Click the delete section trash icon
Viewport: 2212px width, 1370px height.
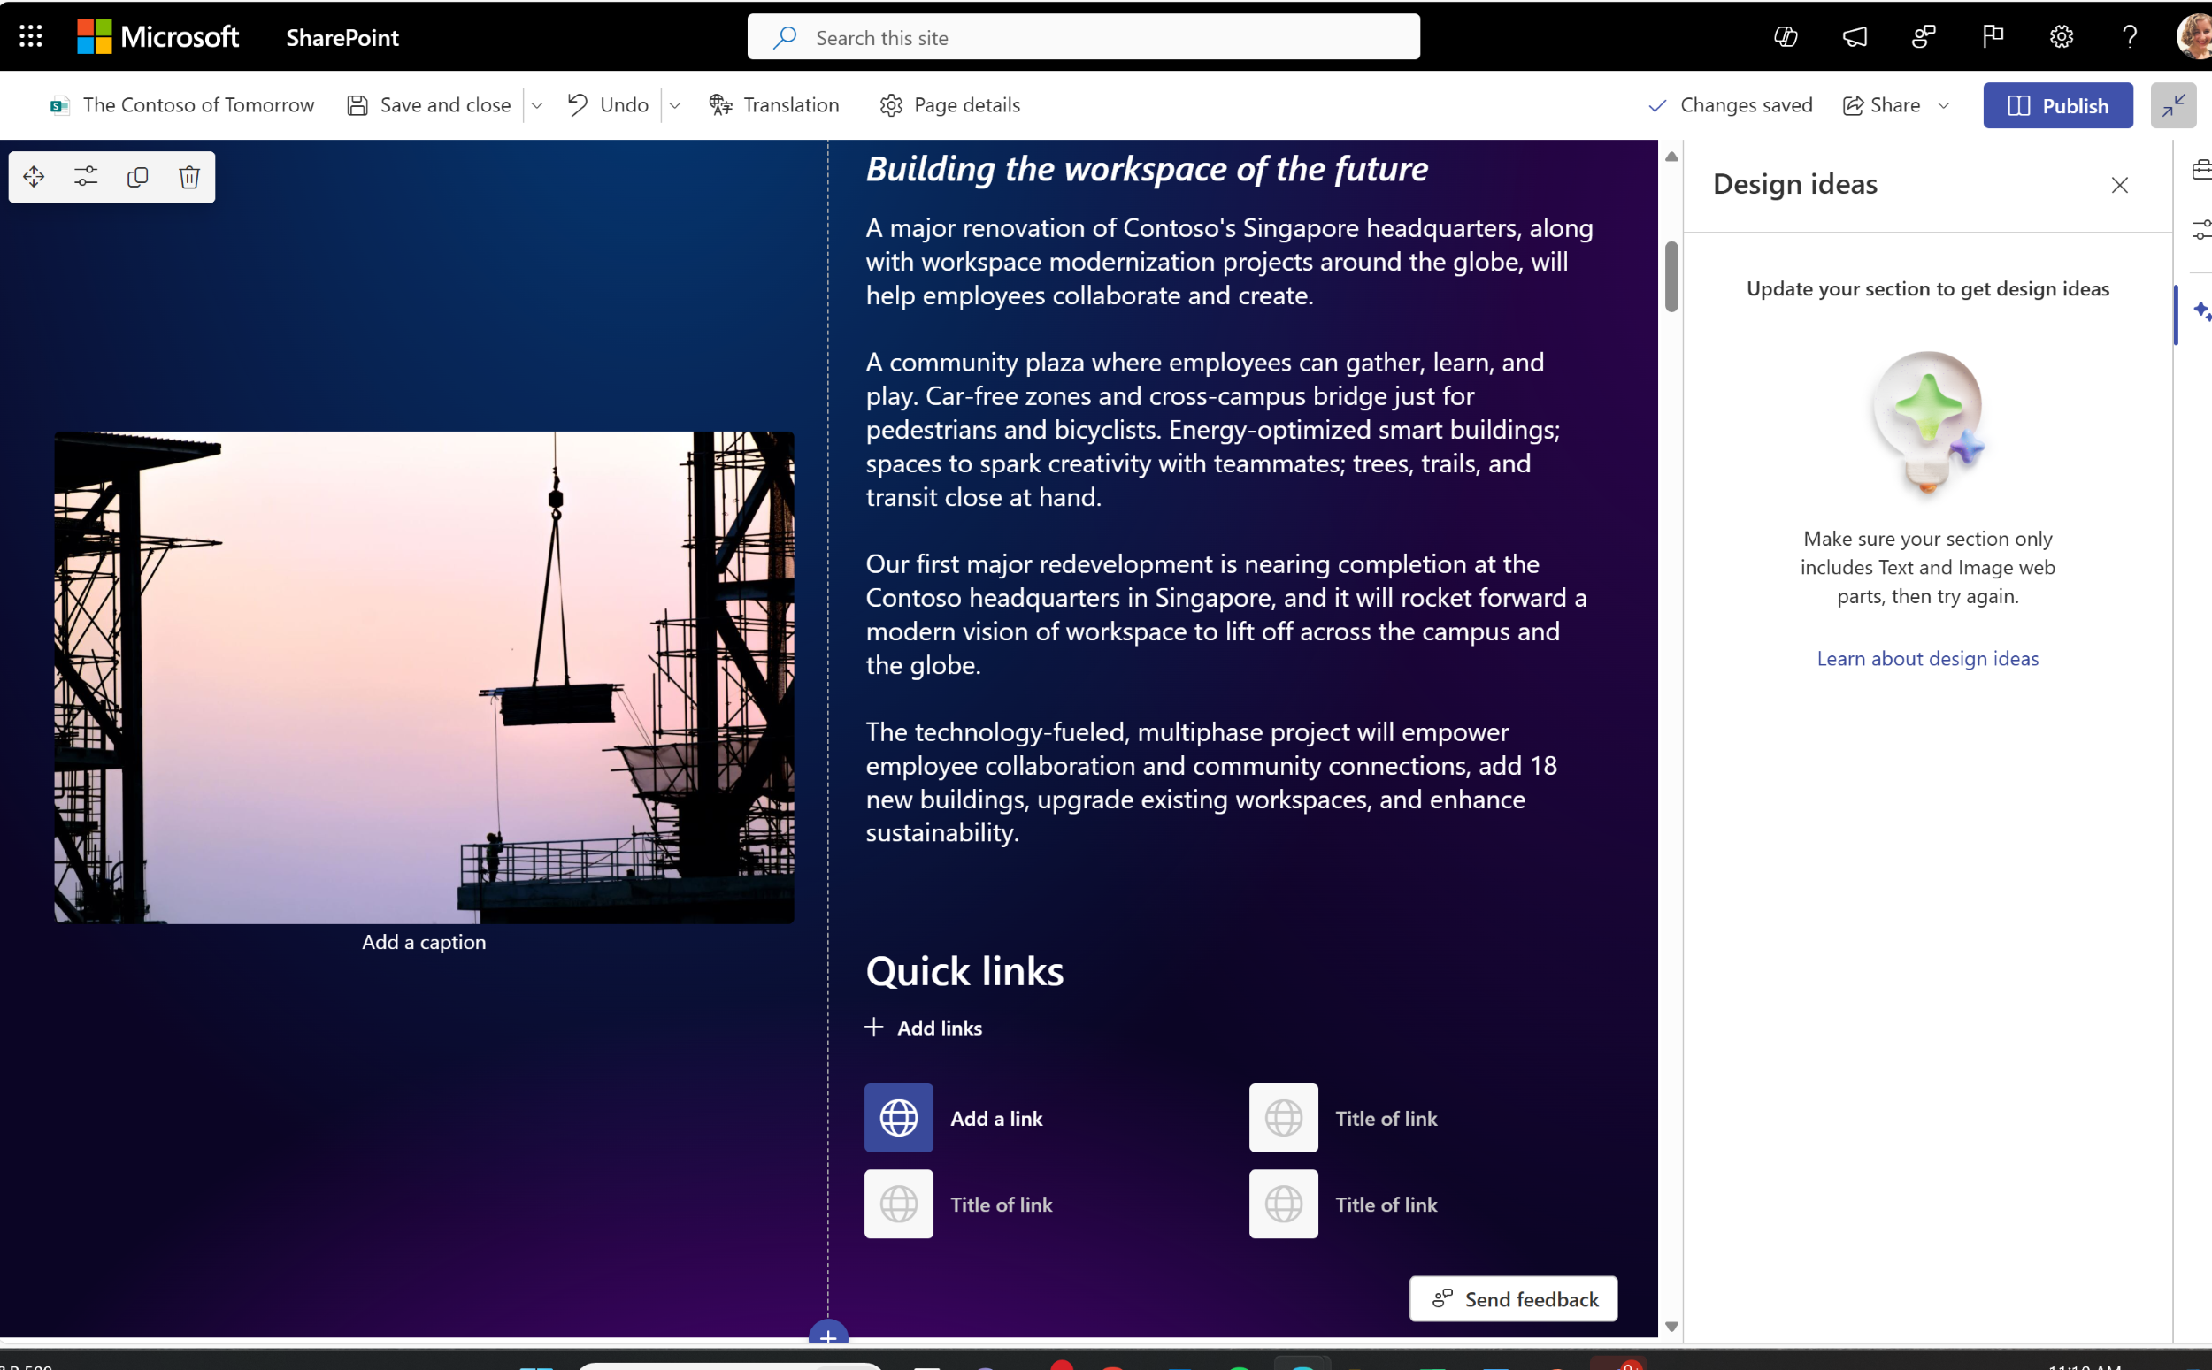(188, 177)
